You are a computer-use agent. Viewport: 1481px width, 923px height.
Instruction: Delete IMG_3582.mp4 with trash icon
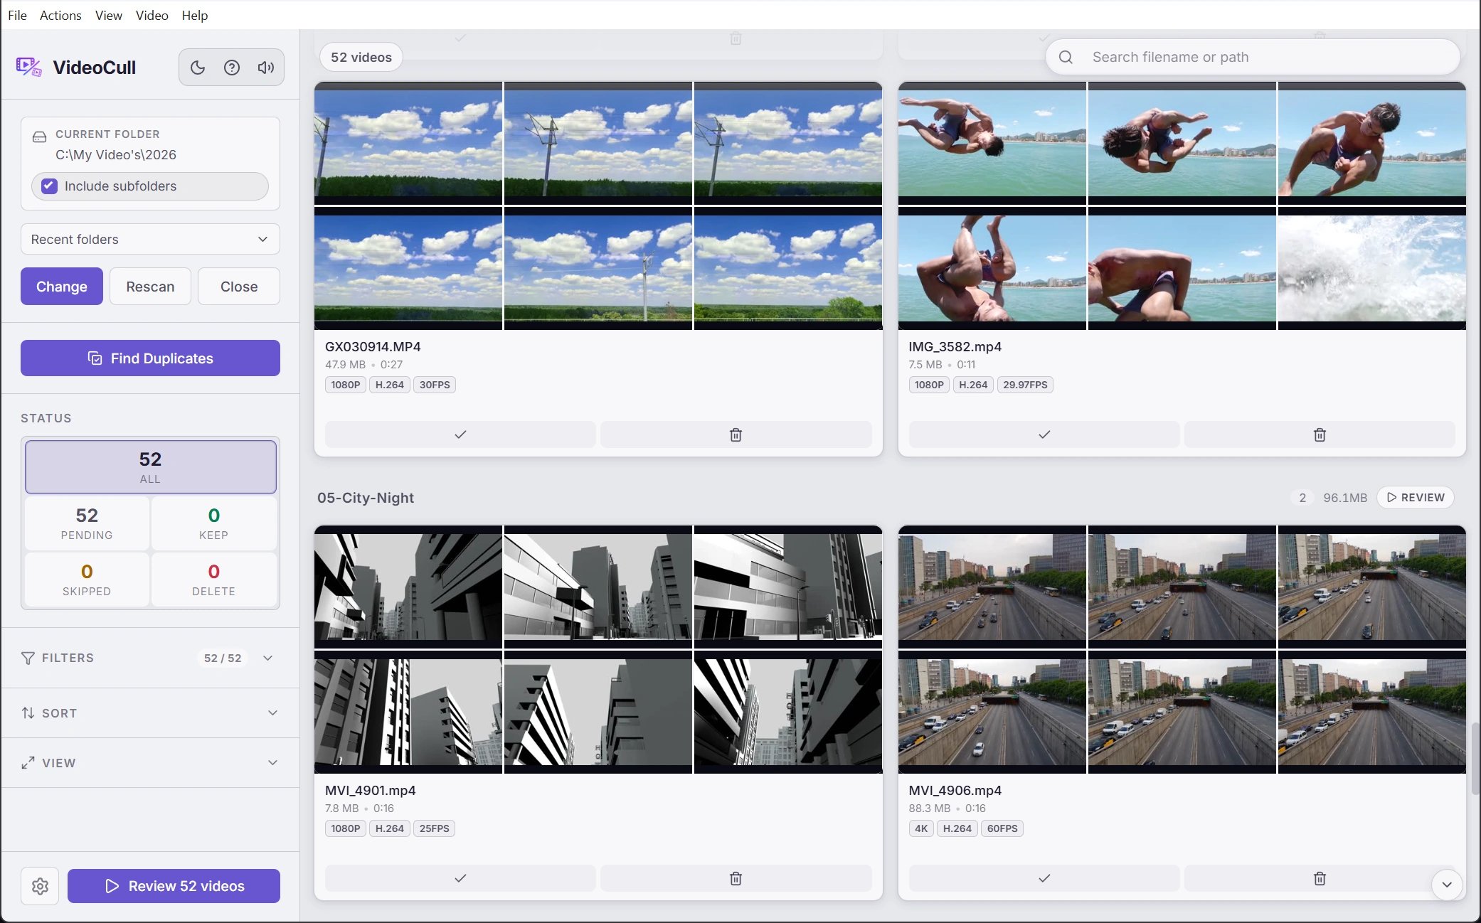1320,434
